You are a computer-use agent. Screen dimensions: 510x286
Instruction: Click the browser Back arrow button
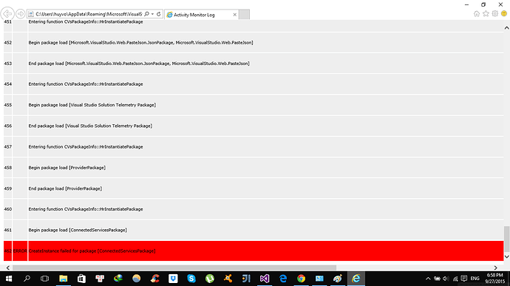point(7,14)
